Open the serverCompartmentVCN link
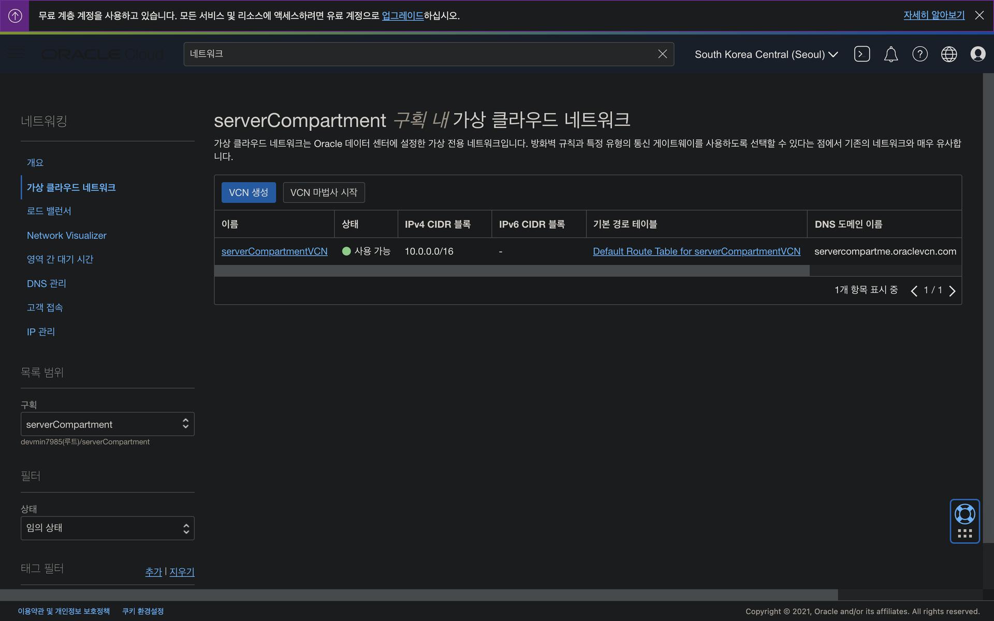This screenshot has height=621, width=994. click(x=274, y=252)
